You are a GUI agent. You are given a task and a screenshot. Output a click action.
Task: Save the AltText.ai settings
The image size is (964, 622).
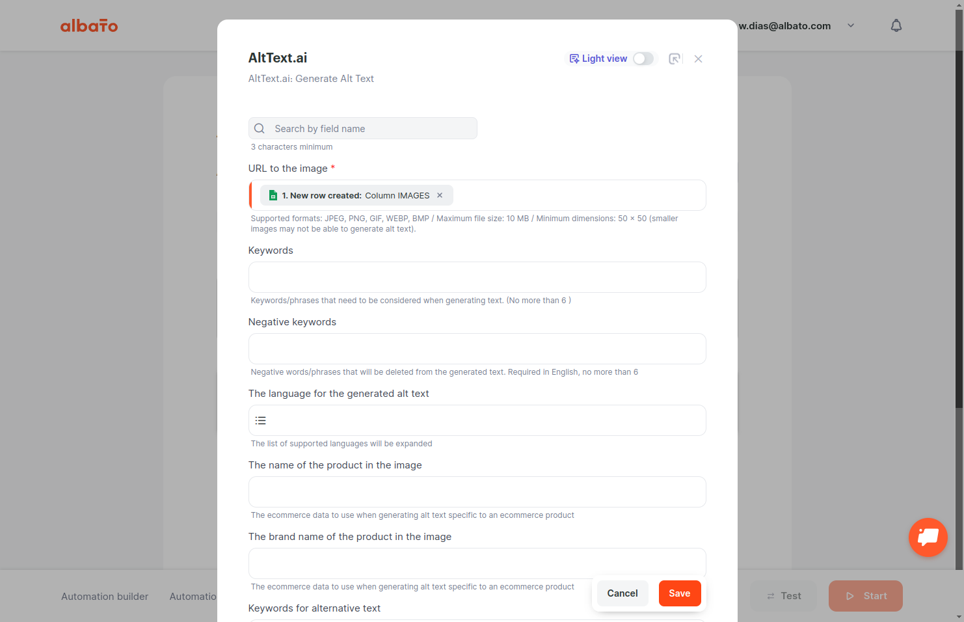point(680,593)
